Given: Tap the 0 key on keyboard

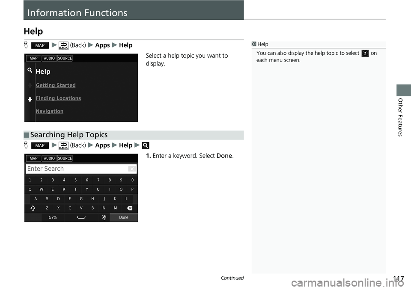Looking at the screenshot, I should [x=132, y=180].
